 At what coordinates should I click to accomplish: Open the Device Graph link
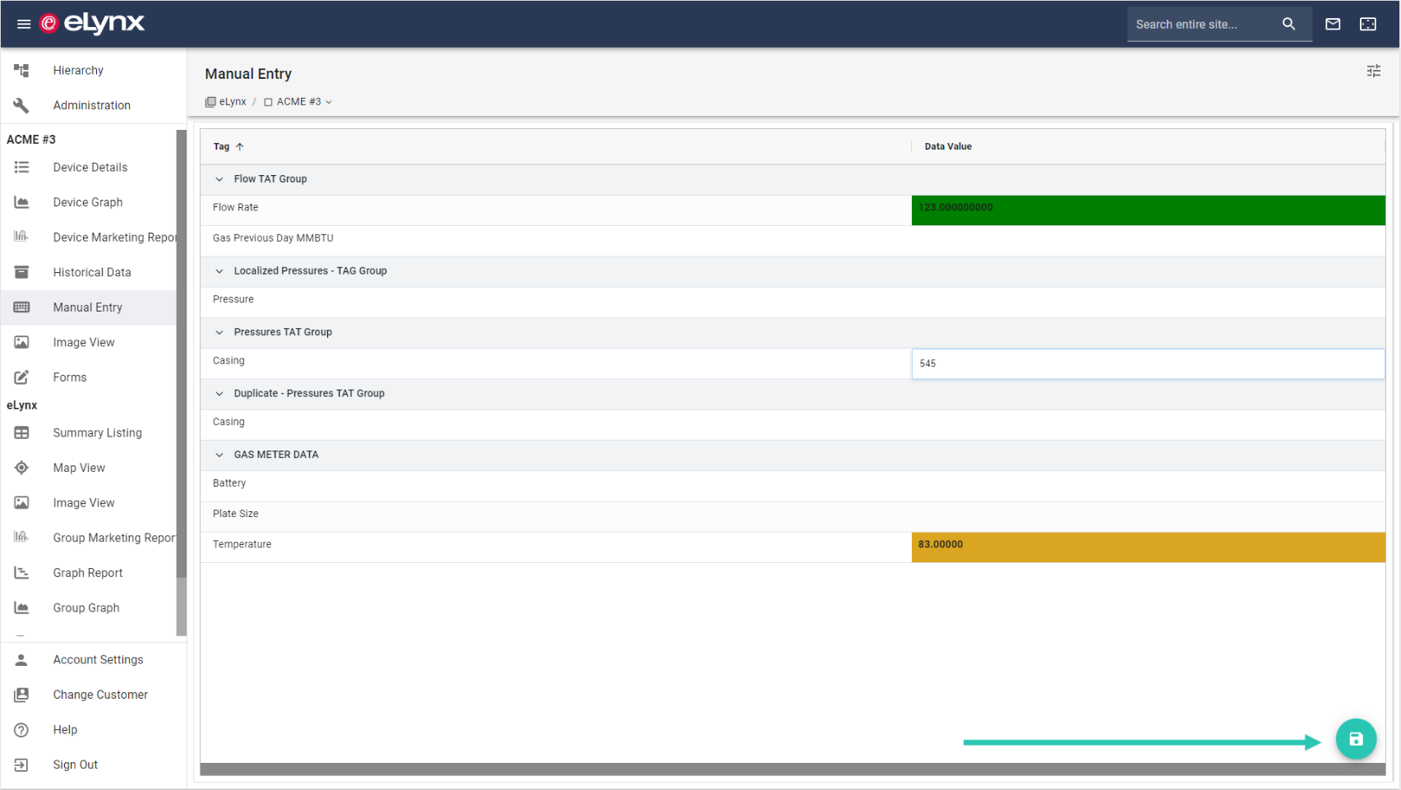point(88,202)
